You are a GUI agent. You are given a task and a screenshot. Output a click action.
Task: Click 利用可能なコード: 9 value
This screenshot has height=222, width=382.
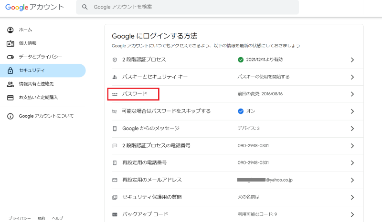pyautogui.click(x=257, y=214)
